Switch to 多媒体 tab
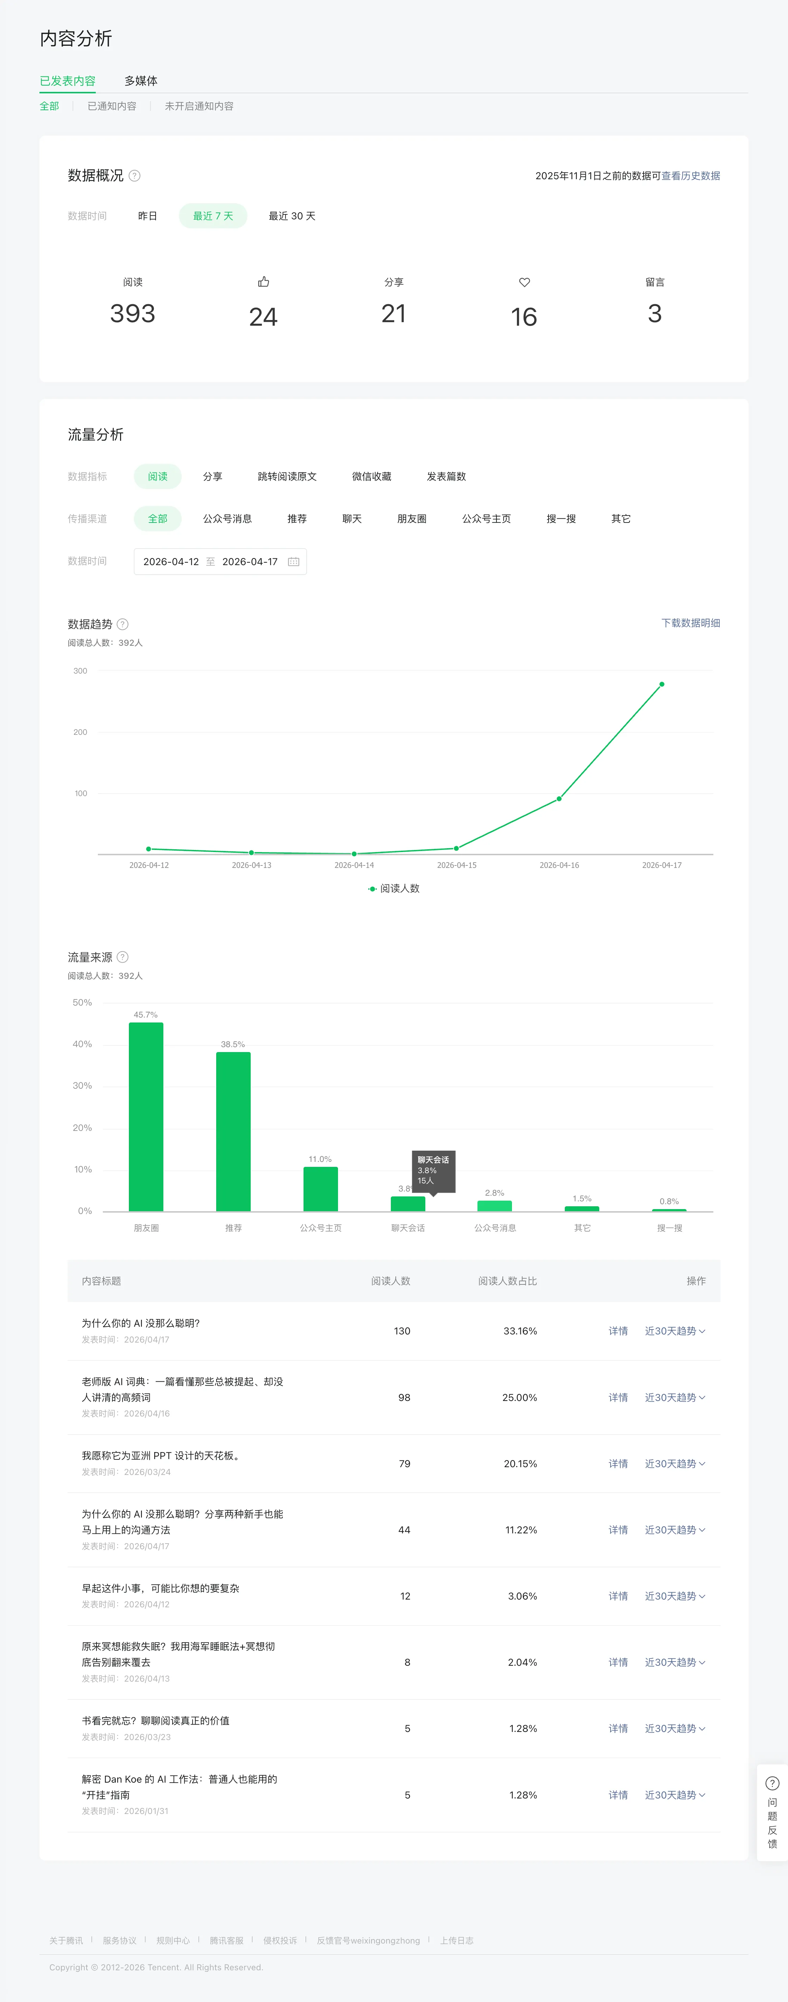The width and height of the screenshot is (788, 2002). 140,81
